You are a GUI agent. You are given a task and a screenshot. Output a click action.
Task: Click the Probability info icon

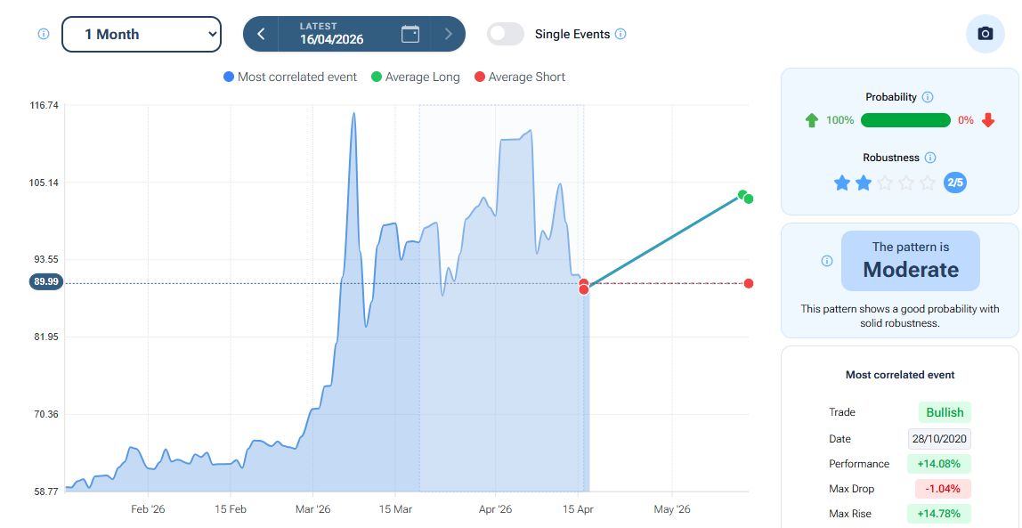tap(928, 97)
